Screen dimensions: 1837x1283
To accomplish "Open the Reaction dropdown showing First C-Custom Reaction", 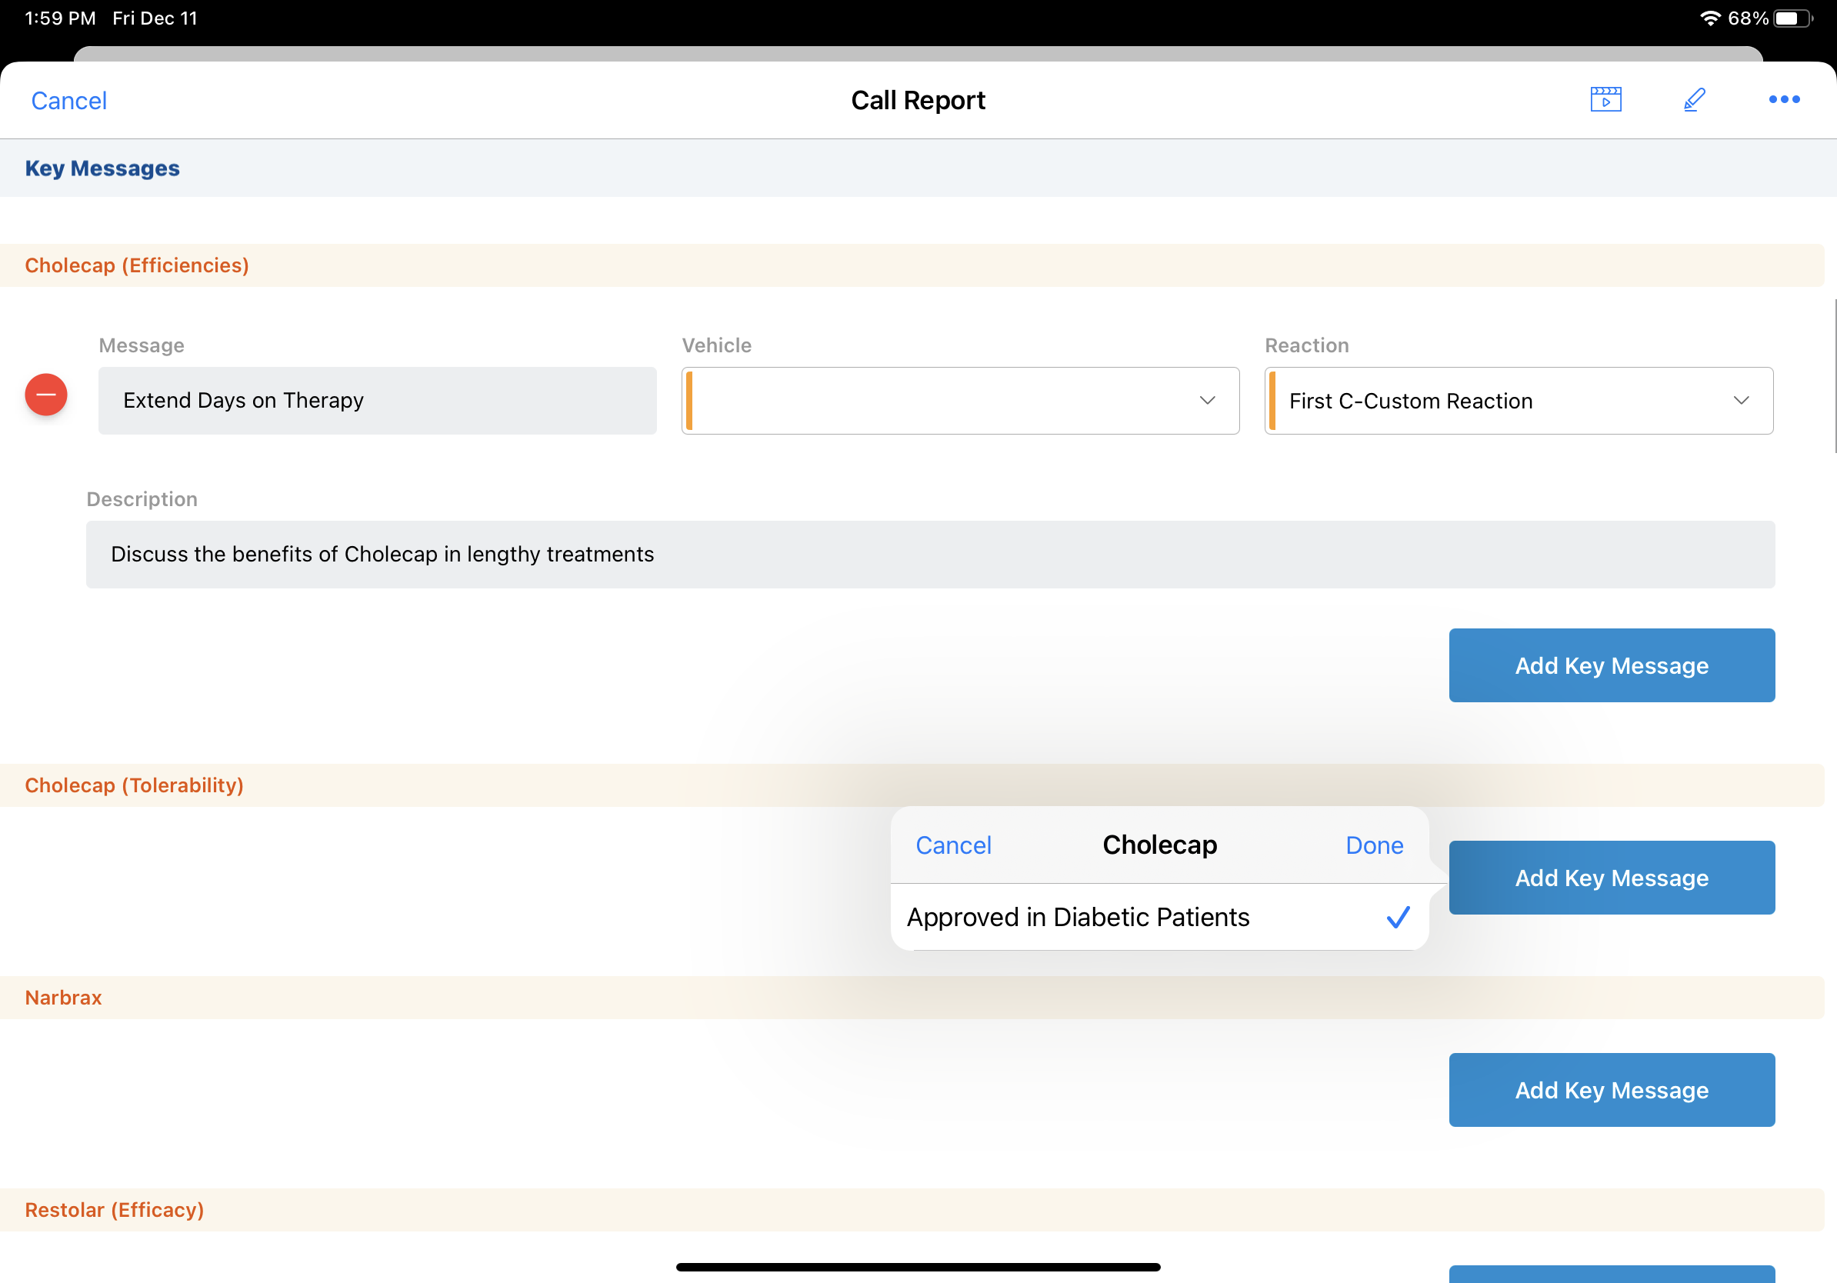I will point(1518,400).
